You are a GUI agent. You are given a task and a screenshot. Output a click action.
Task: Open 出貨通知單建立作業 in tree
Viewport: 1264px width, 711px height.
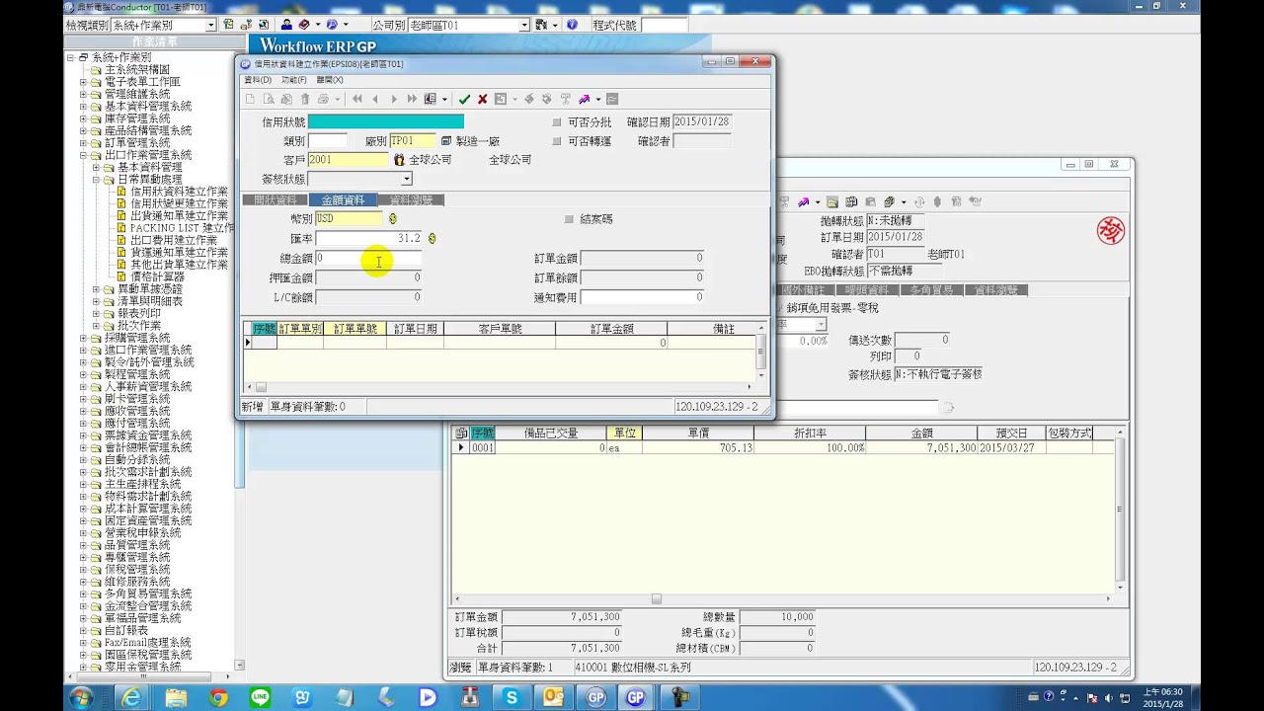pyautogui.click(x=179, y=216)
